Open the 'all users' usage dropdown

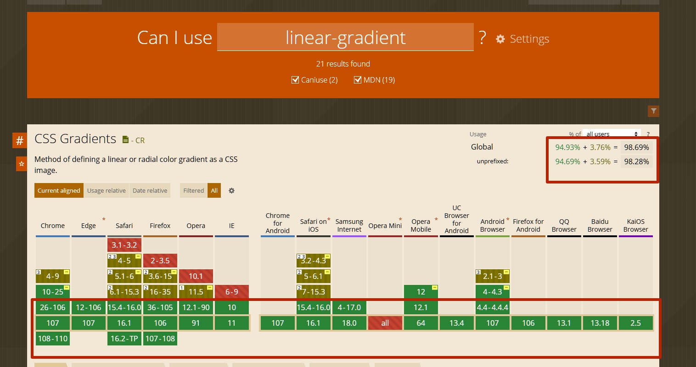[x=612, y=134]
